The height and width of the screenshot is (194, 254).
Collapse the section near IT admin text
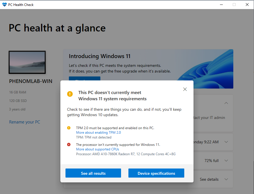226,103
